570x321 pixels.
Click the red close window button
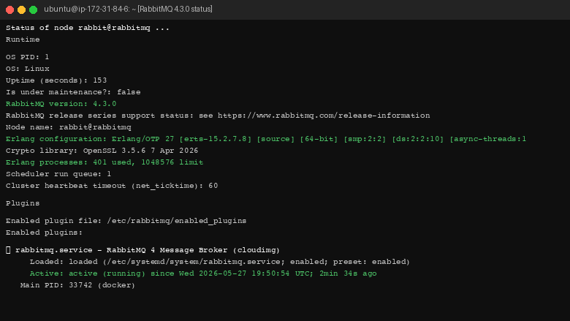pyautogui.click(x=9, y=10)
